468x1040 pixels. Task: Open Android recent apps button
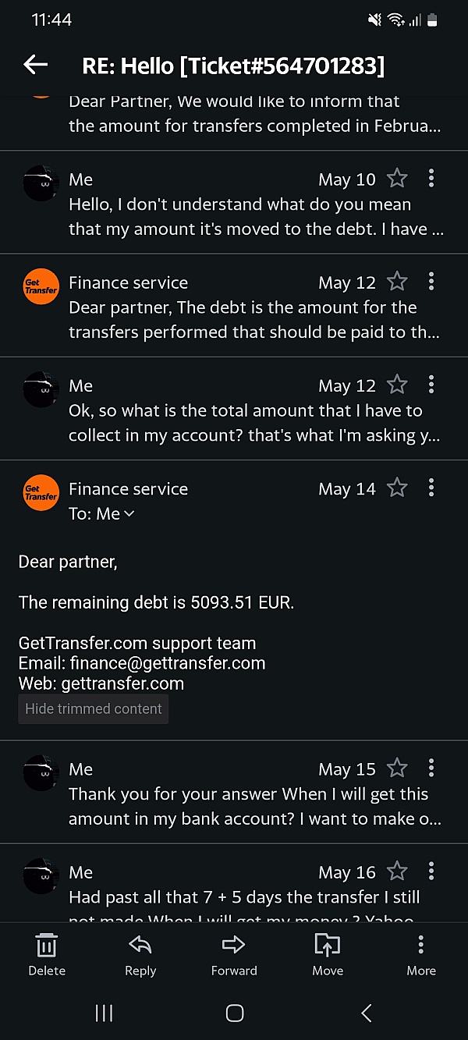coord(103,1013)
